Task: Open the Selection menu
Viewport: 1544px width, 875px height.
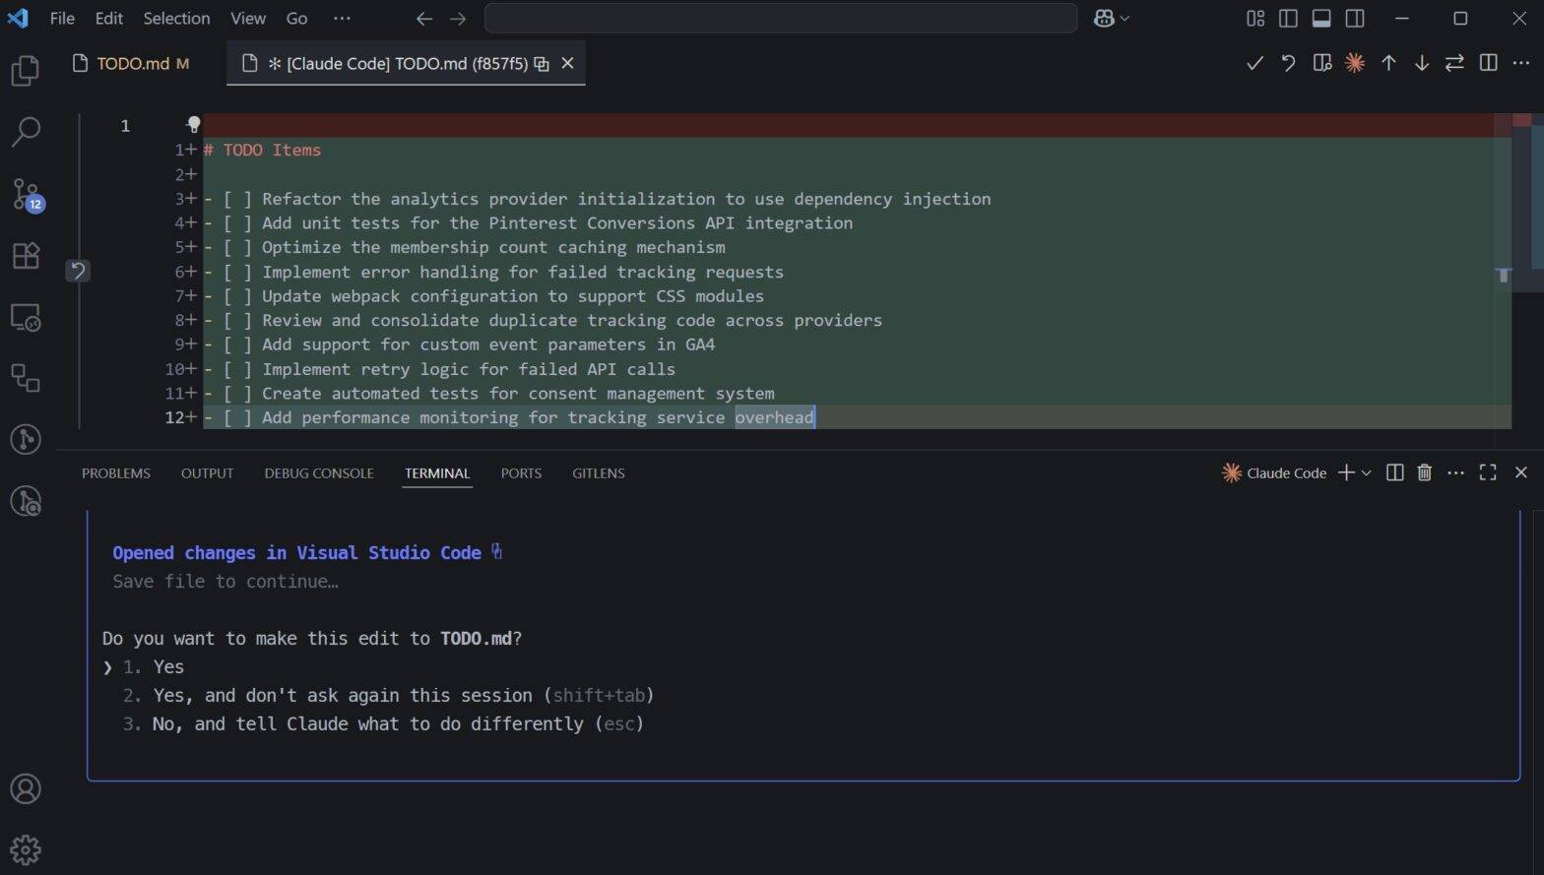Action: click(176, 19)
